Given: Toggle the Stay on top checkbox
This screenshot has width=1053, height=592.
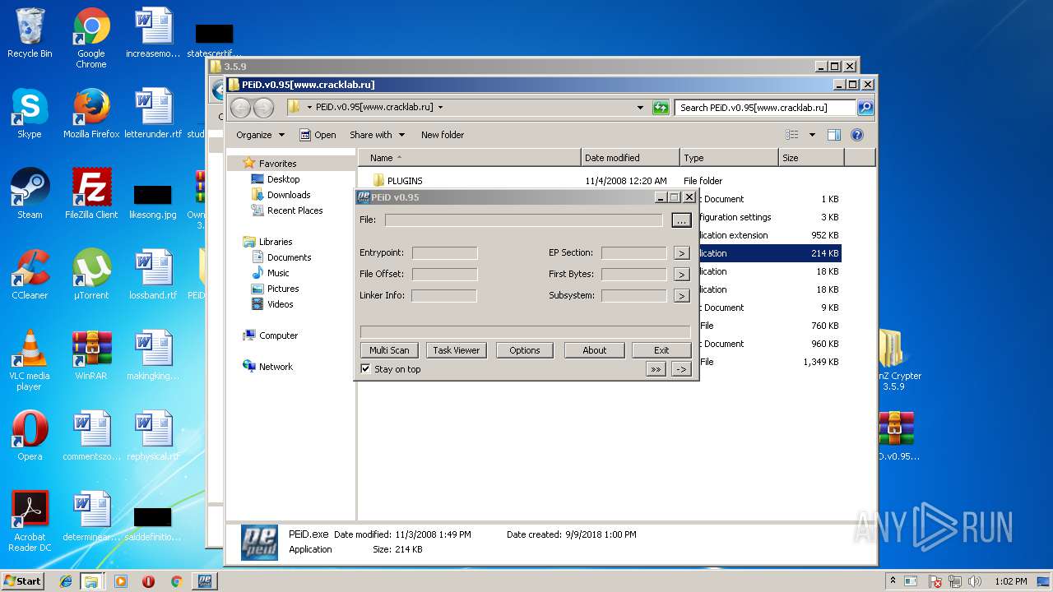Looking at the screenshot, I should pos(365,369).
